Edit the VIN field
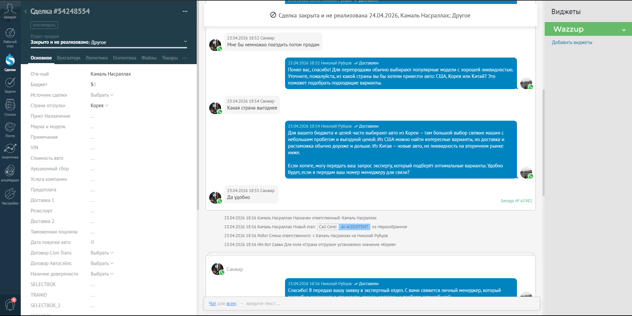Image resolution: width=632 pixels, height=316 pixels. (93, 148)
